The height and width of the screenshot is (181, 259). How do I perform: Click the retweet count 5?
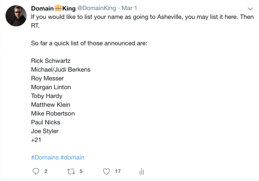tap(81, 171)
